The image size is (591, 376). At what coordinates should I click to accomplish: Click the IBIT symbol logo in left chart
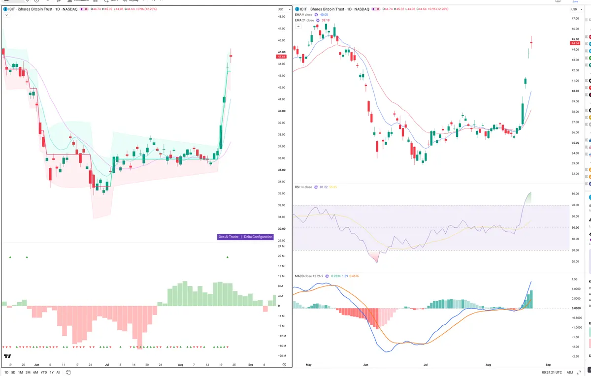[5, 9]
